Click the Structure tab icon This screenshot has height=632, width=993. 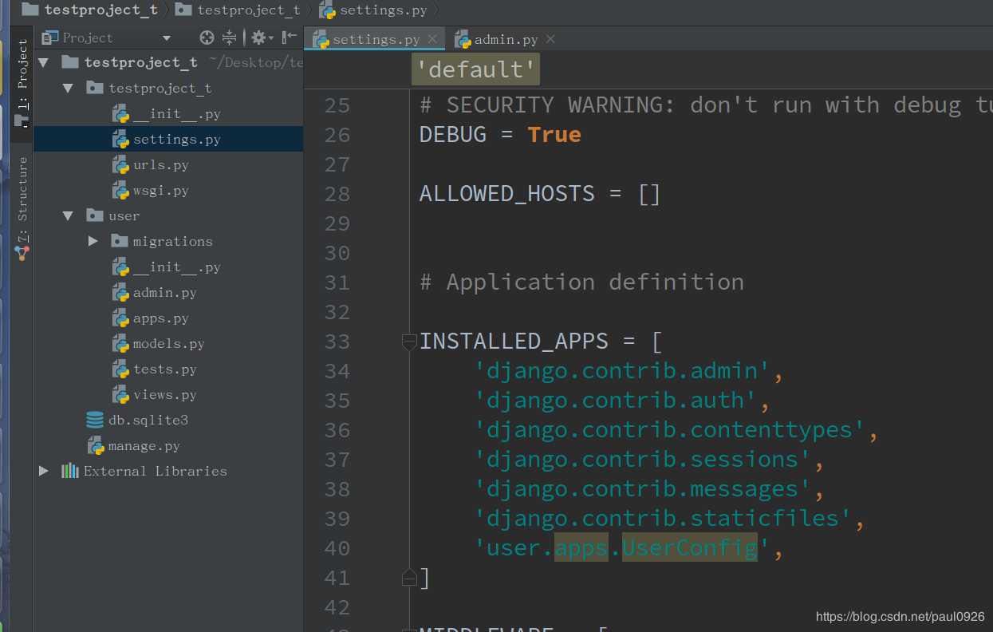pyautogui.click(x=22, y=253)
